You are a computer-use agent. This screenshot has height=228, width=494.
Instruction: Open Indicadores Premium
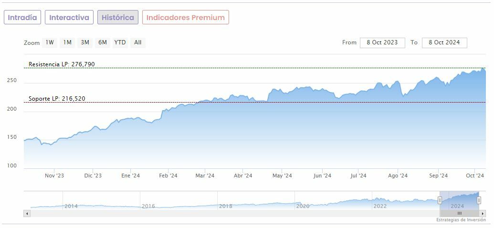point(185,18)
